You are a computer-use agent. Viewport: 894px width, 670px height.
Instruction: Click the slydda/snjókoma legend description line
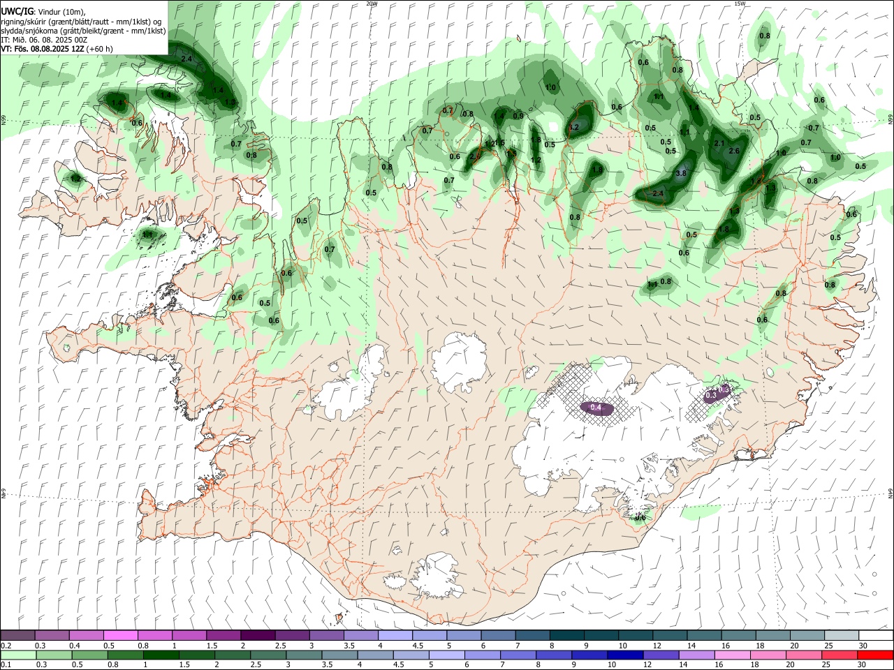[82, 31]
